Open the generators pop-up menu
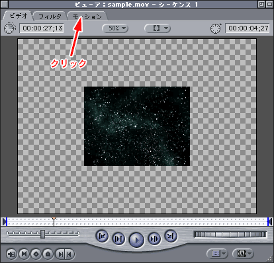Viewport: 274px width, 263px height. (243, 254)
